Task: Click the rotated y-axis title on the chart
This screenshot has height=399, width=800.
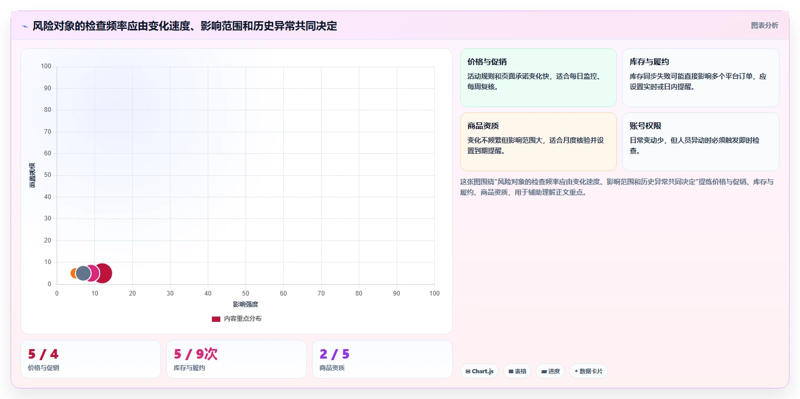Action: pyautogui.click(x=32, y=175)
